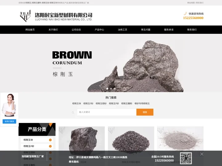Select the first carousel dot indicator

107,89
